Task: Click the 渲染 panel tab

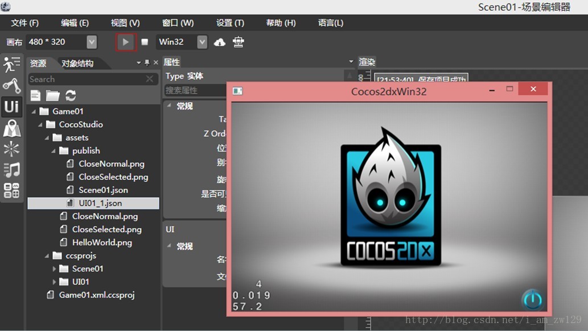Action: coord(367,62)
